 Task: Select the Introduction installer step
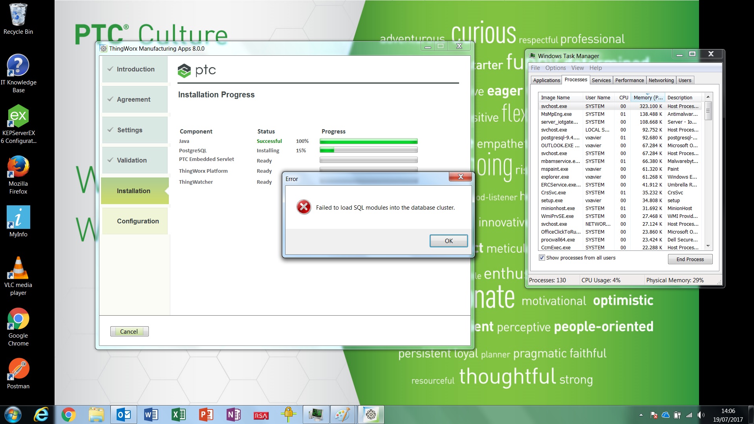point(135,69)
